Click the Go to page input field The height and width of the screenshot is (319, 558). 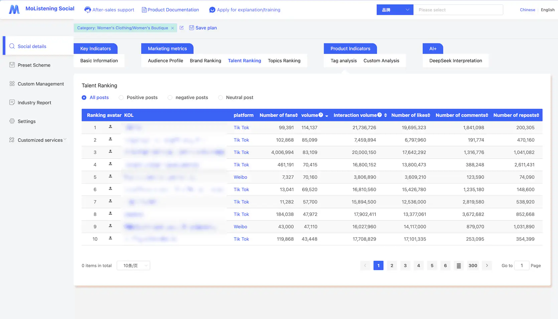click(522, 265)
